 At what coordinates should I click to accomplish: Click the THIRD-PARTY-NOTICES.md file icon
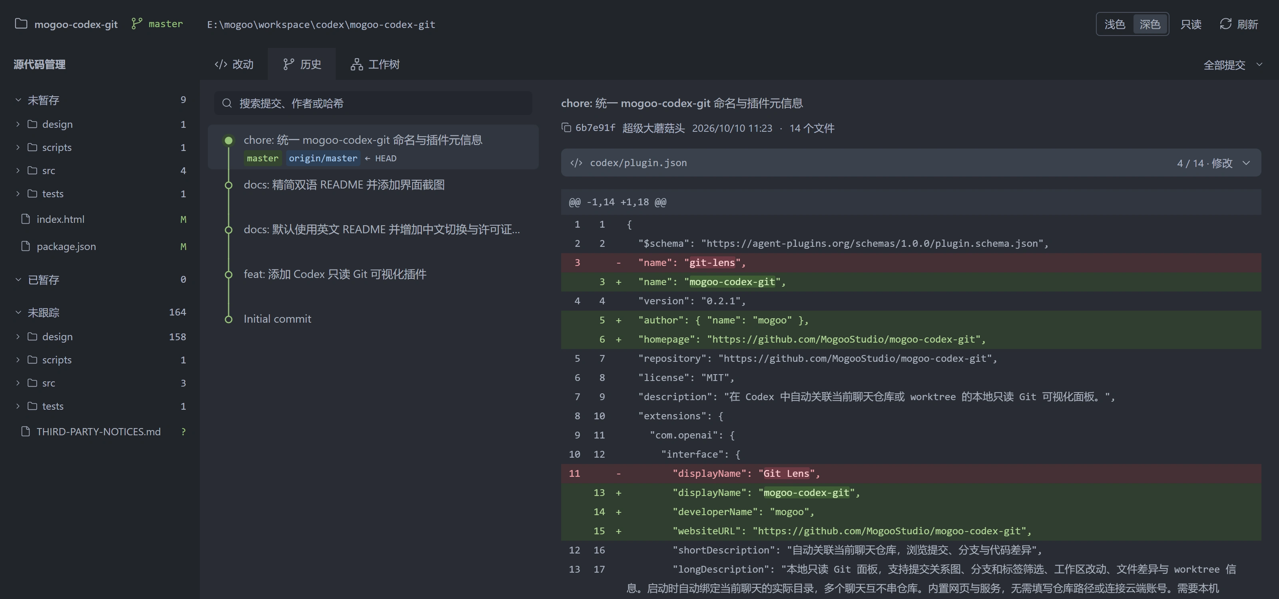point(26,431)
